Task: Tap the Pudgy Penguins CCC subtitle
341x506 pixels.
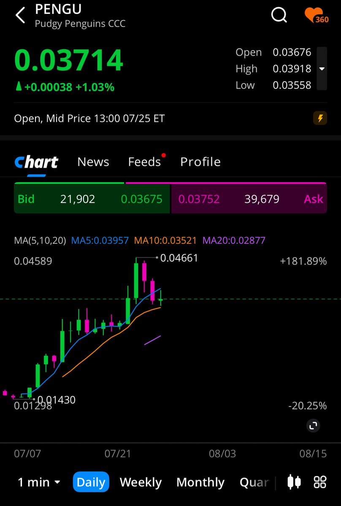Action: coord(80,24)
